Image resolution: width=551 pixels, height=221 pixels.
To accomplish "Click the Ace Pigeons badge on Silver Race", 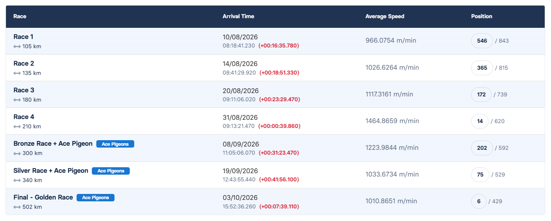I will click(111, 171).
